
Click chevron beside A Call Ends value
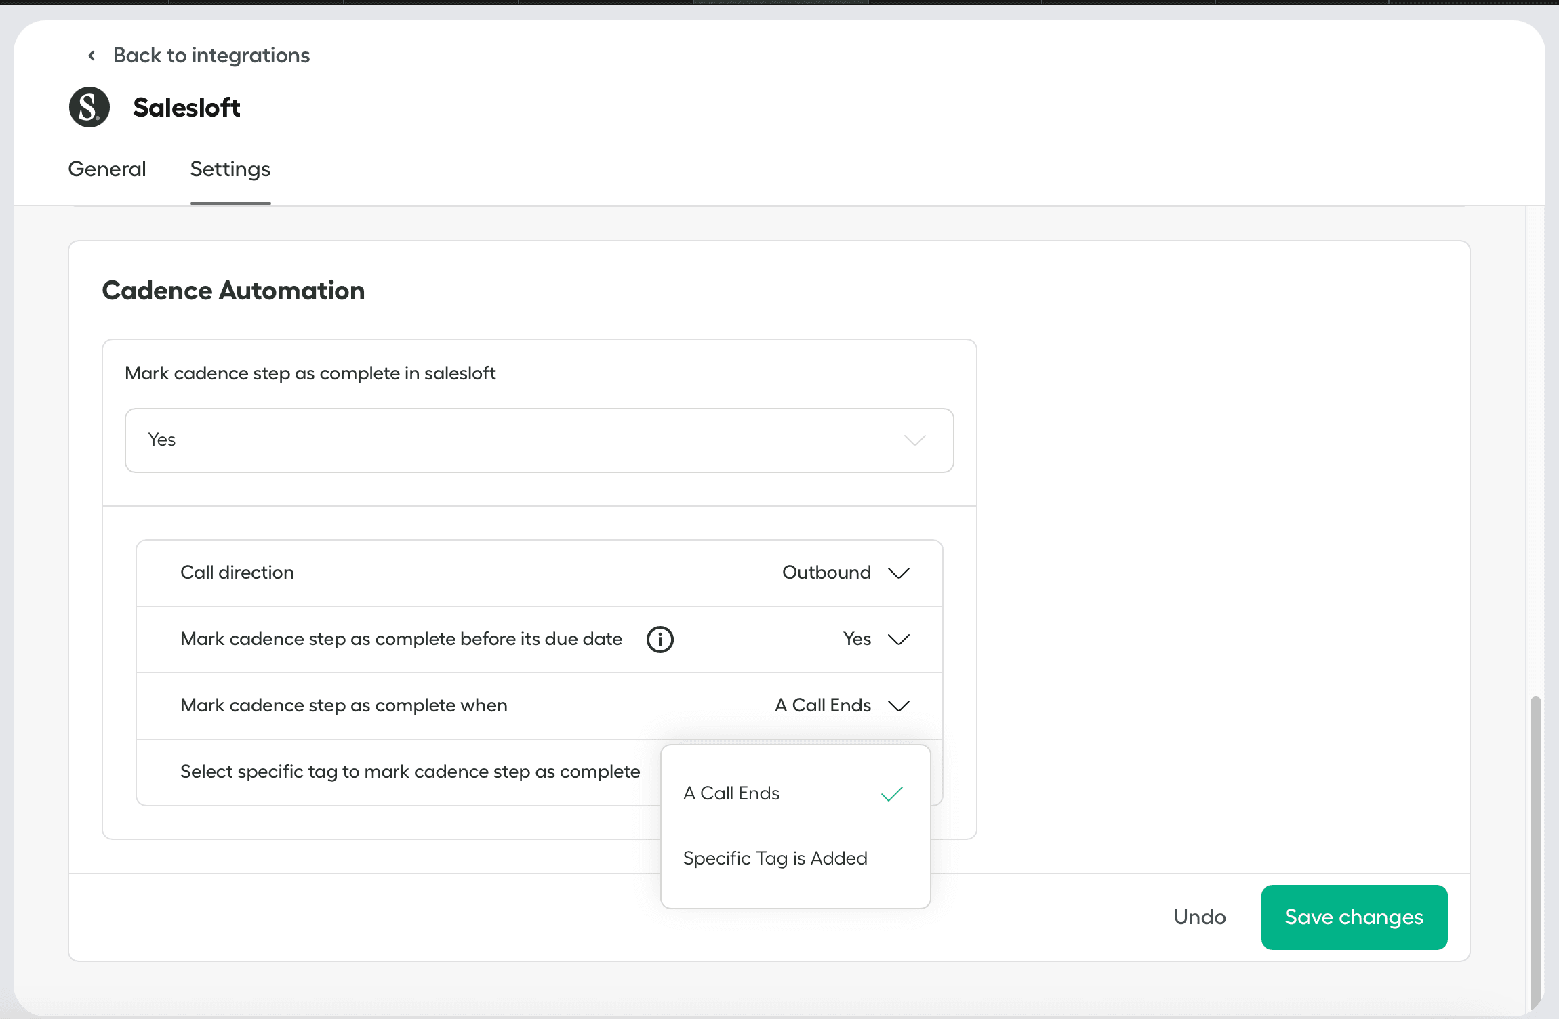point(899,706)
